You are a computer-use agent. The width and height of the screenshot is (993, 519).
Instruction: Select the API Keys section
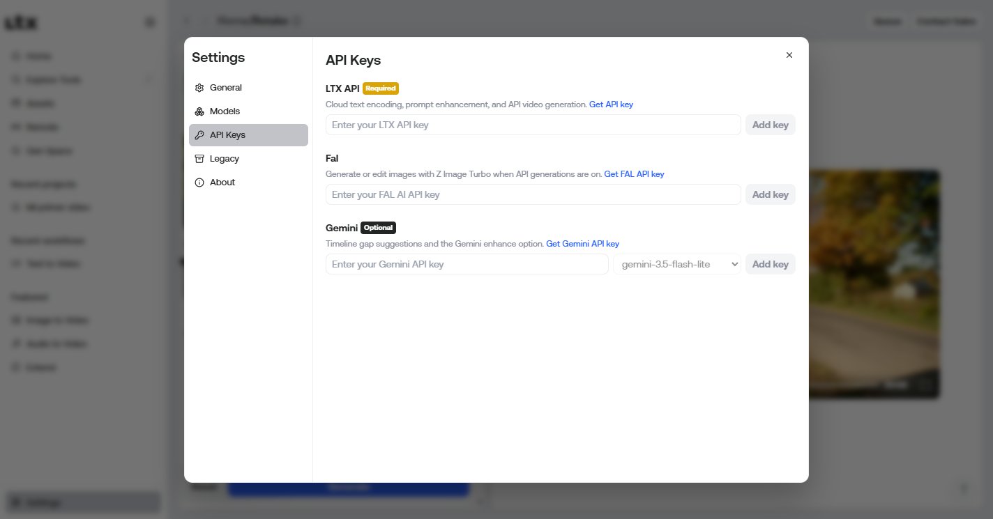click(248, 135)
